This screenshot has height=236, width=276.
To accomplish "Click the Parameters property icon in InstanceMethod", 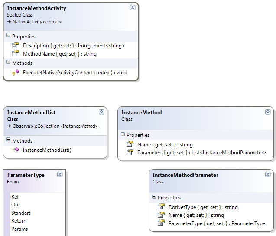I will [130, 153].
